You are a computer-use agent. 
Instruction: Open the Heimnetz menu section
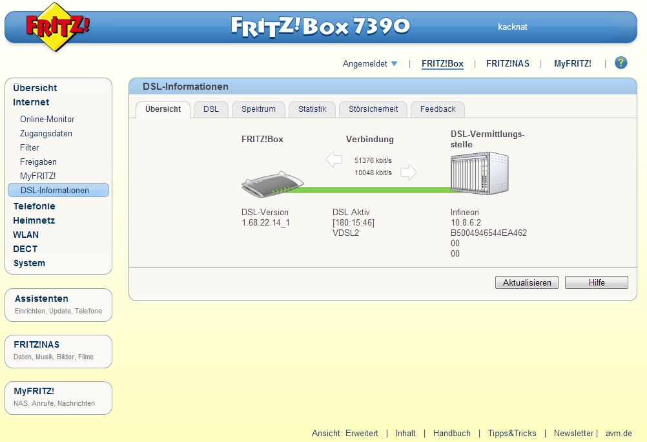point(34,220)
